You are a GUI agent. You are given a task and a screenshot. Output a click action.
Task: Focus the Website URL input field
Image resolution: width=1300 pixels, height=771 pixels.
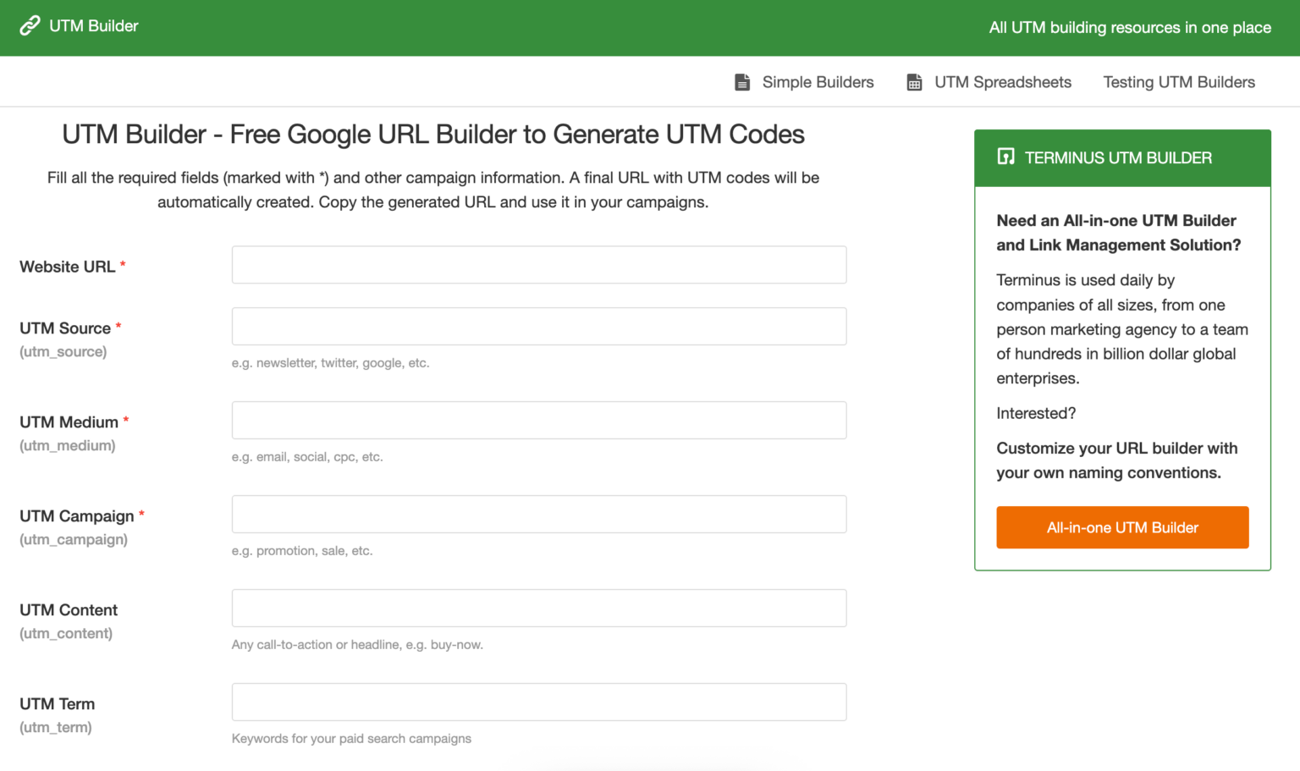tap(538, 265)
